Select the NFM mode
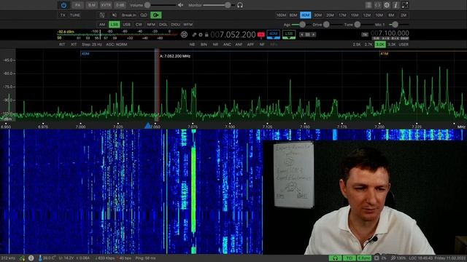467x262 pixels. pyautogui.click(x=151, y=24)
